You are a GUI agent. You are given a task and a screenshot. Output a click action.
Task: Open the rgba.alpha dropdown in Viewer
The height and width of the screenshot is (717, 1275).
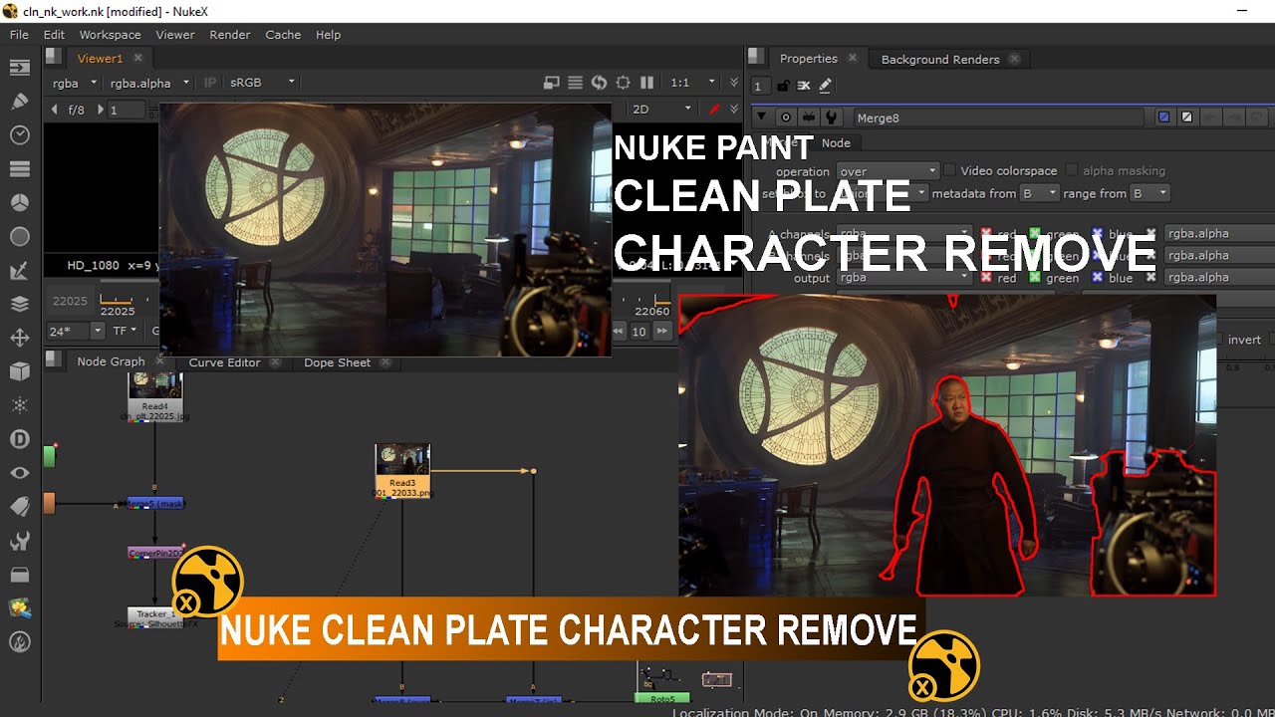[147, 83]
